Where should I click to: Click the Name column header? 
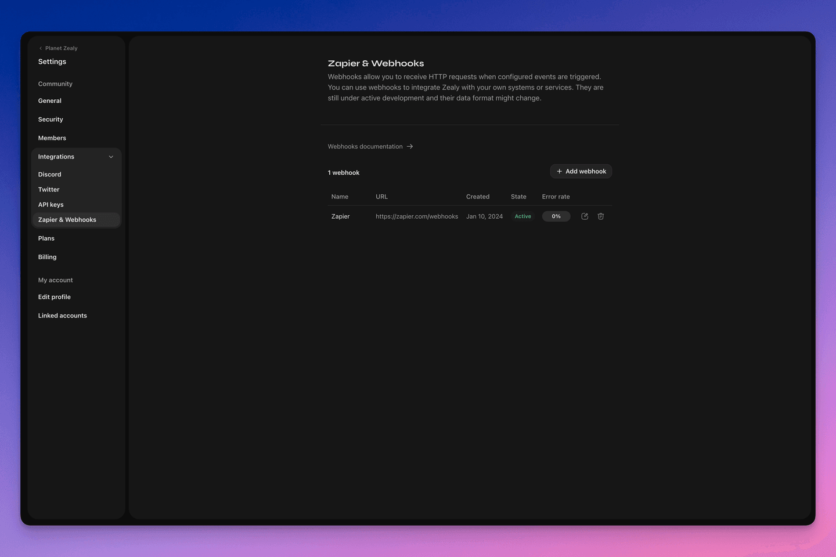(x=340, y=197)
